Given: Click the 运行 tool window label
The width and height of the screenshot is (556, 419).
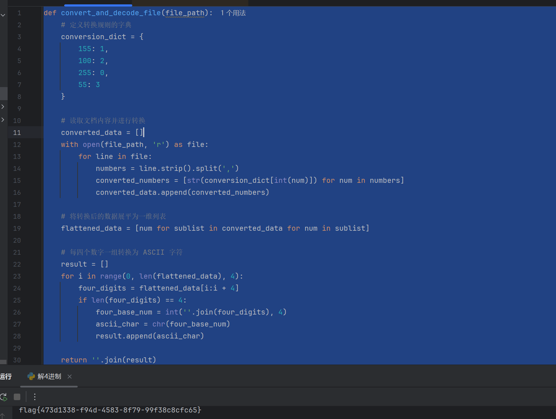Looking at the screenshot, I should (6, 377).
